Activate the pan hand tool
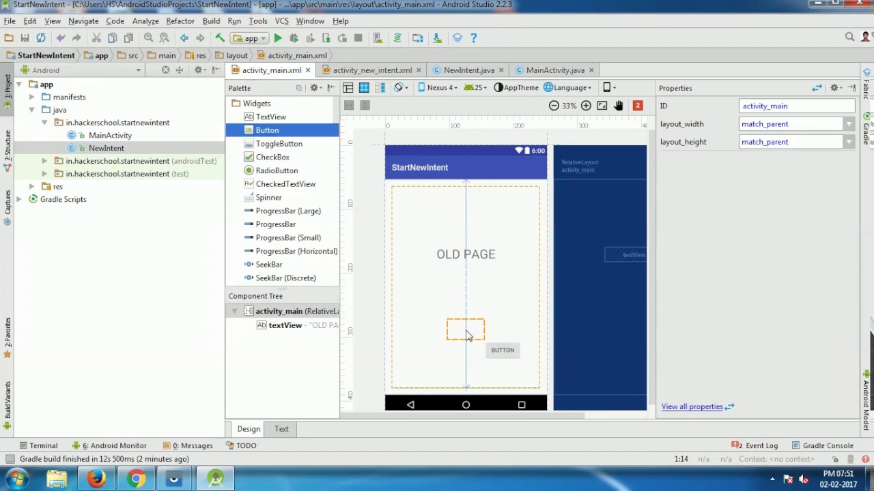This screenshot has width=874, height=491. [619, 106]
